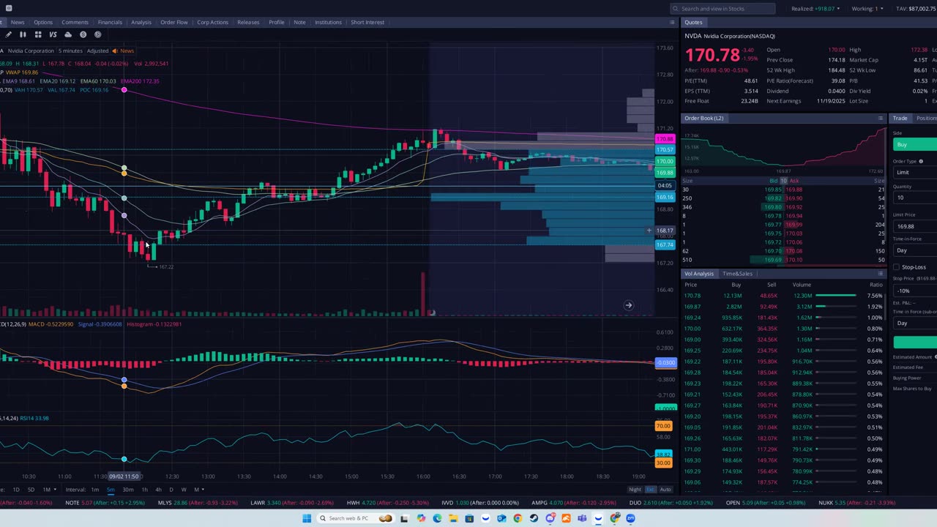Click the Limit Price input field
The width and height of the screenshot is (937, 527).
(915, 226)
